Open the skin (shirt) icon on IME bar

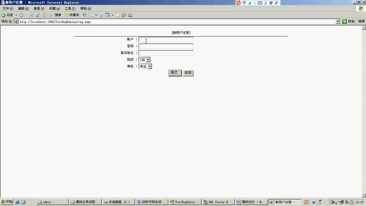(271, 3)
